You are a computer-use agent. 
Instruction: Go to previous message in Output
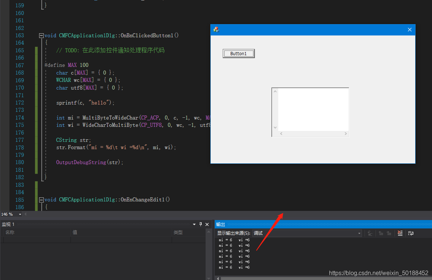[381, 233]
